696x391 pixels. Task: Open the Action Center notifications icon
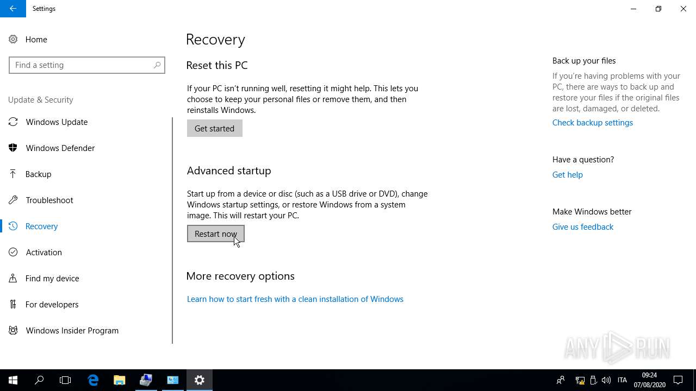pos(678,380)
